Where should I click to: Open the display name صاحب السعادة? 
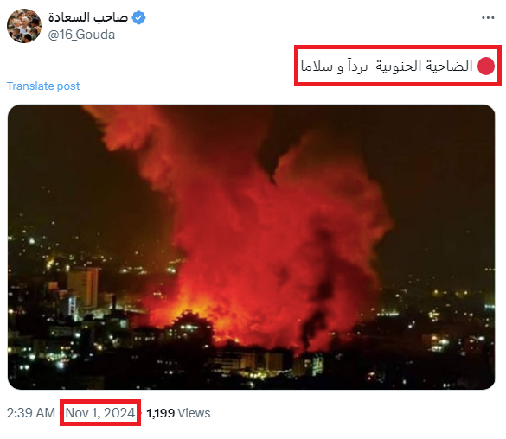pos(88,17)
